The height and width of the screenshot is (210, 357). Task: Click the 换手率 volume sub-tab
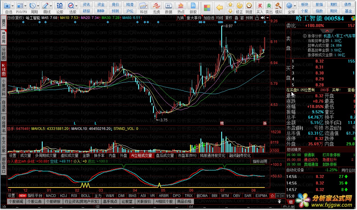click(99, 155)
